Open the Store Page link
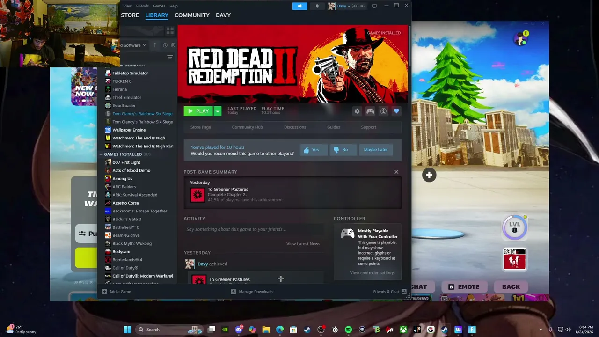Screen dimensions: 599x337 point(201,127)
